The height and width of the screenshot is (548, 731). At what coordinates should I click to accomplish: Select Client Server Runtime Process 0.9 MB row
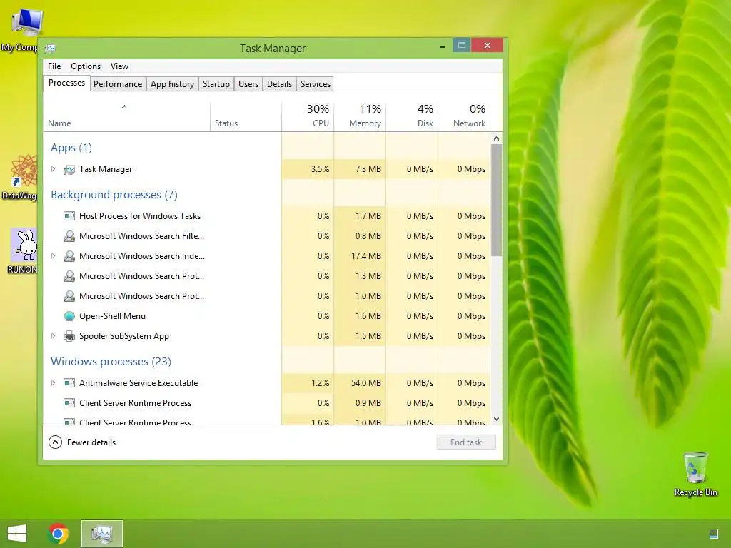click(267, 403)
